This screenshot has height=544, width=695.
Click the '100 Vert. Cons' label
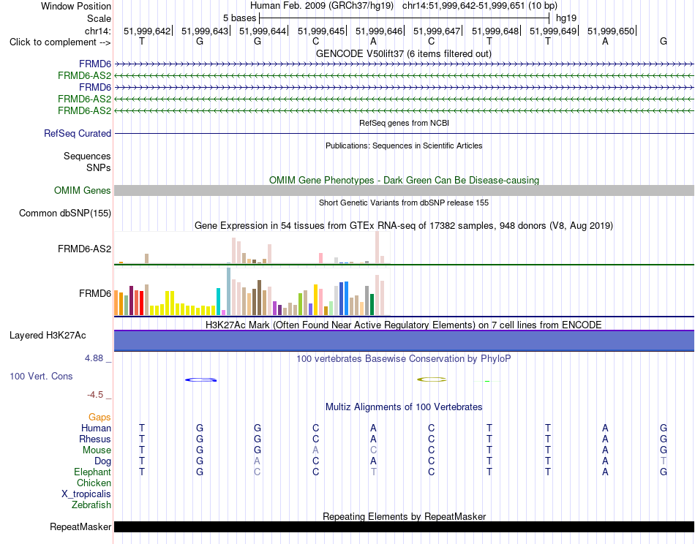pos(41,376)
